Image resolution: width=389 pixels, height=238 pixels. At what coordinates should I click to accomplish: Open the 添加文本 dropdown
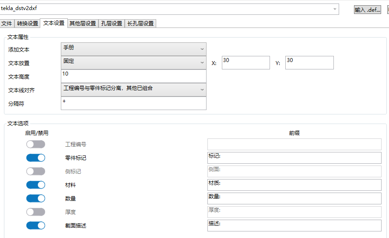(133, 49)
